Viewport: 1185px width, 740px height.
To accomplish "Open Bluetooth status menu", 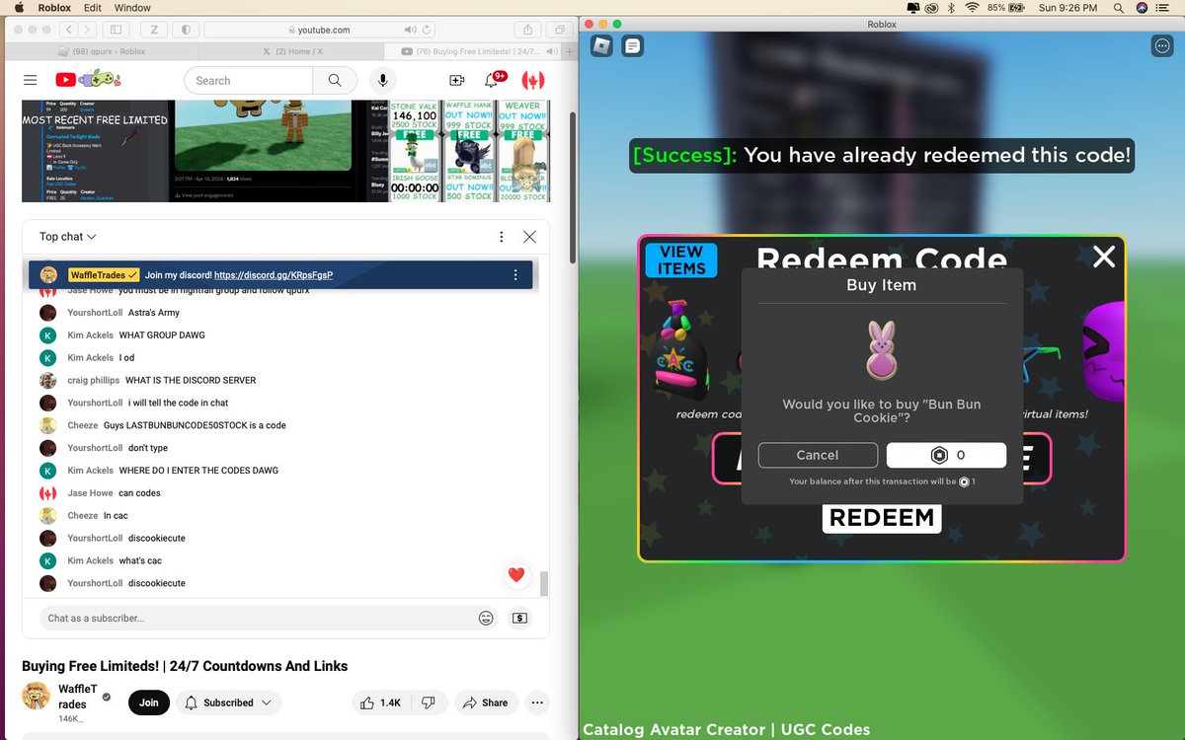I will tap(950, 7).
